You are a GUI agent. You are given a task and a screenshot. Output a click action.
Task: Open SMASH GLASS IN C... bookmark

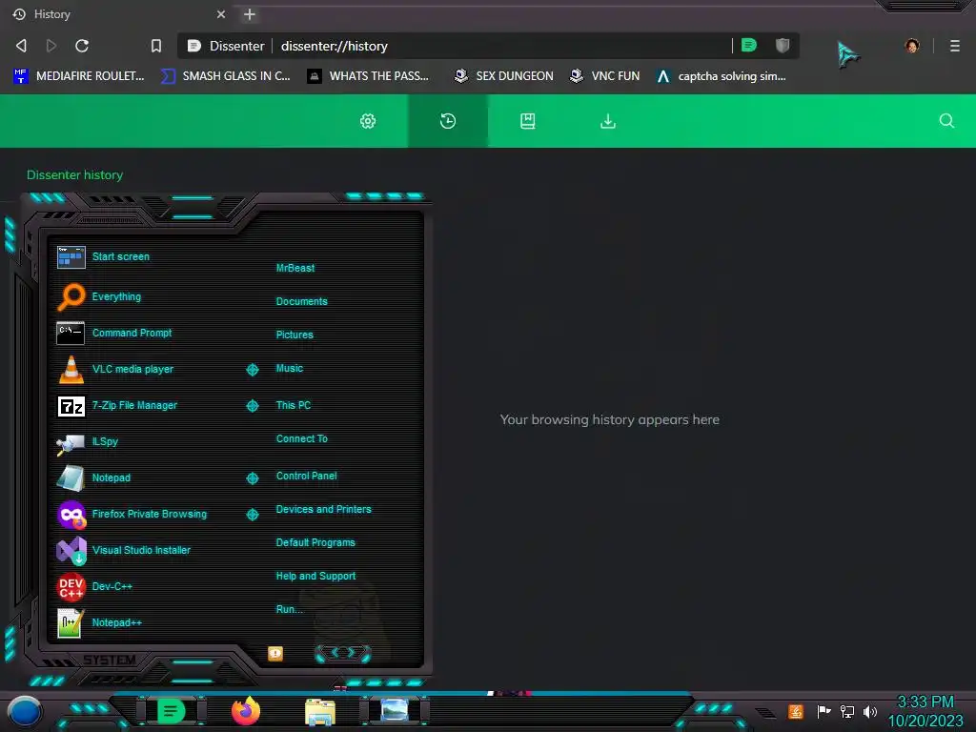(225, 76)
